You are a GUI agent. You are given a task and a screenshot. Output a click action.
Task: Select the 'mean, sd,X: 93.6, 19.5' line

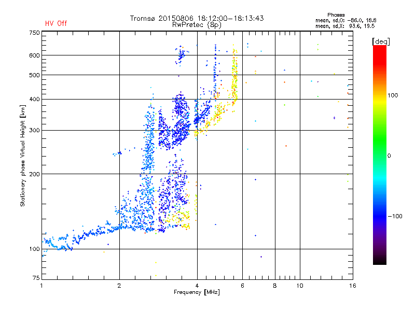click(345, 26)
